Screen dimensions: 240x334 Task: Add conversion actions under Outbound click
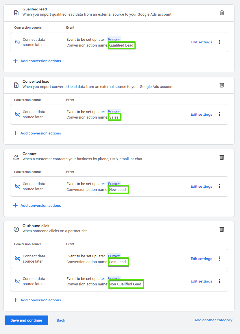[37, 300]
